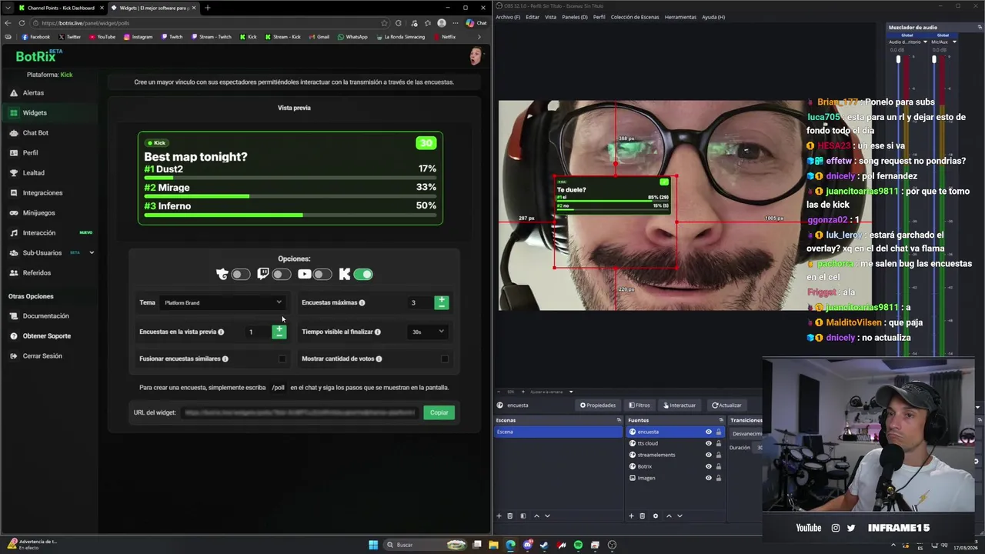Screen dimensions: 985x554
Task: Open Twitch bookmark in bookmarks bar
Action: pyautogui.click(x=172, y=36)
